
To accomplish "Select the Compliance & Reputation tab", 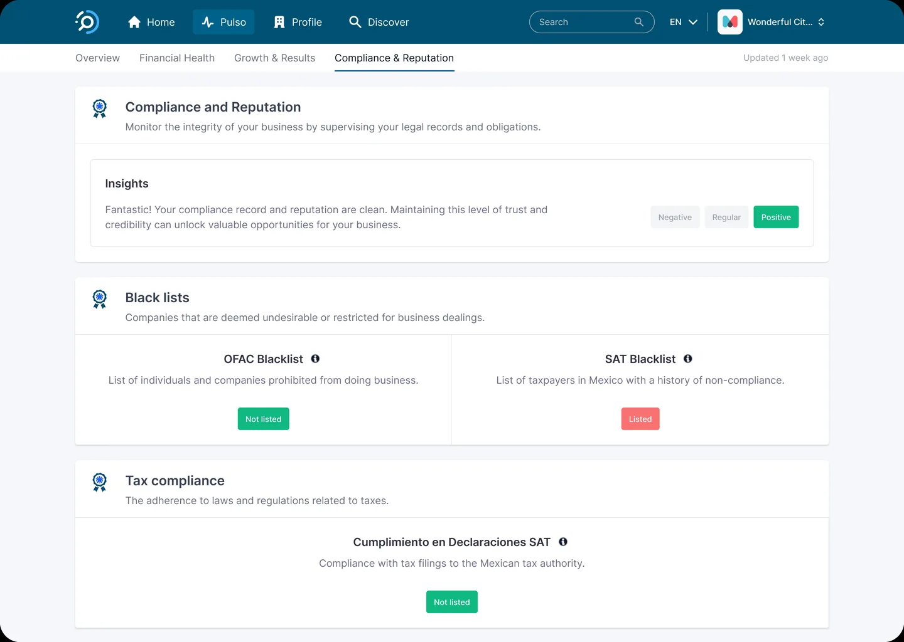I will tap(394, 58).
